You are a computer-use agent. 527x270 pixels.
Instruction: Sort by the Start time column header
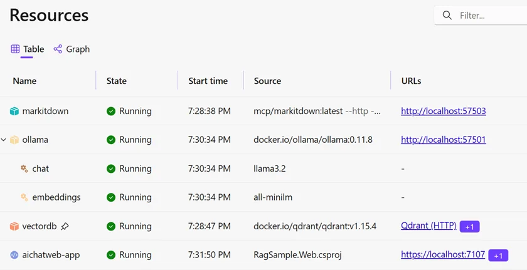coord(208,81)
